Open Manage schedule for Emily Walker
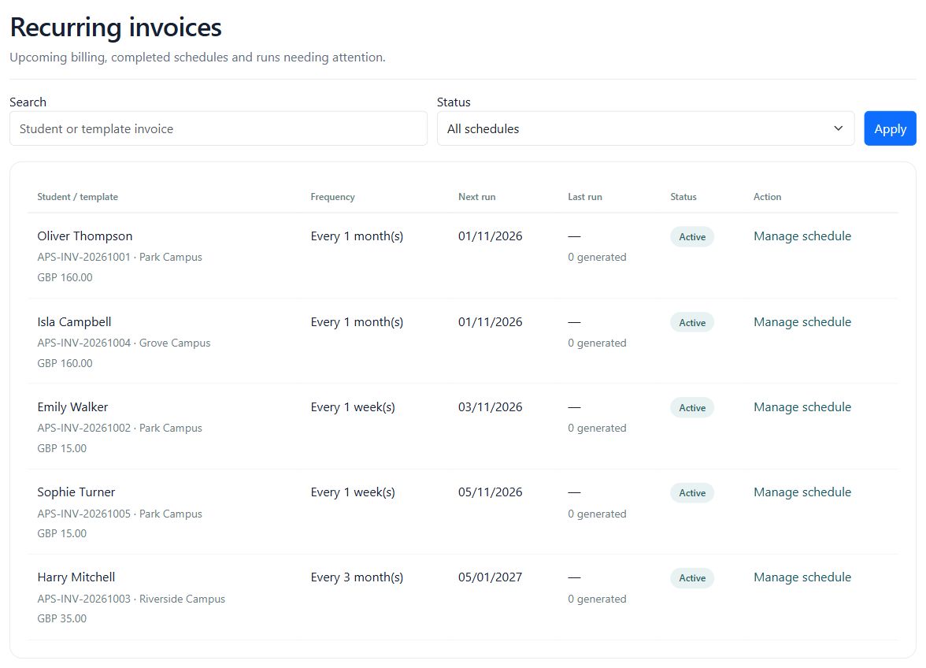The height and width of the screenshot is (668, 926). click(802, 407)
